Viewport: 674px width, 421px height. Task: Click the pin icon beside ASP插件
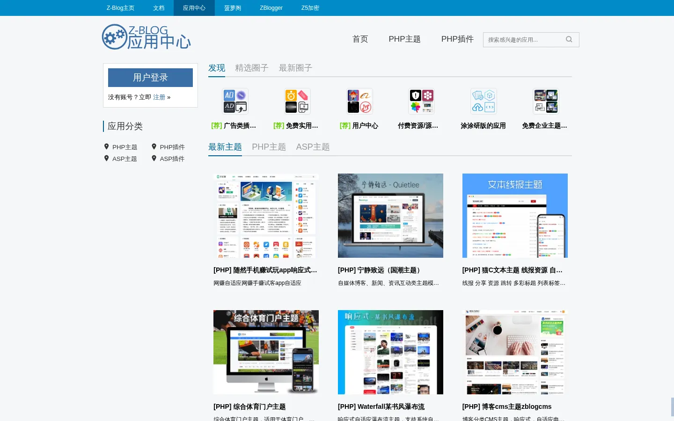coord(154,158)
